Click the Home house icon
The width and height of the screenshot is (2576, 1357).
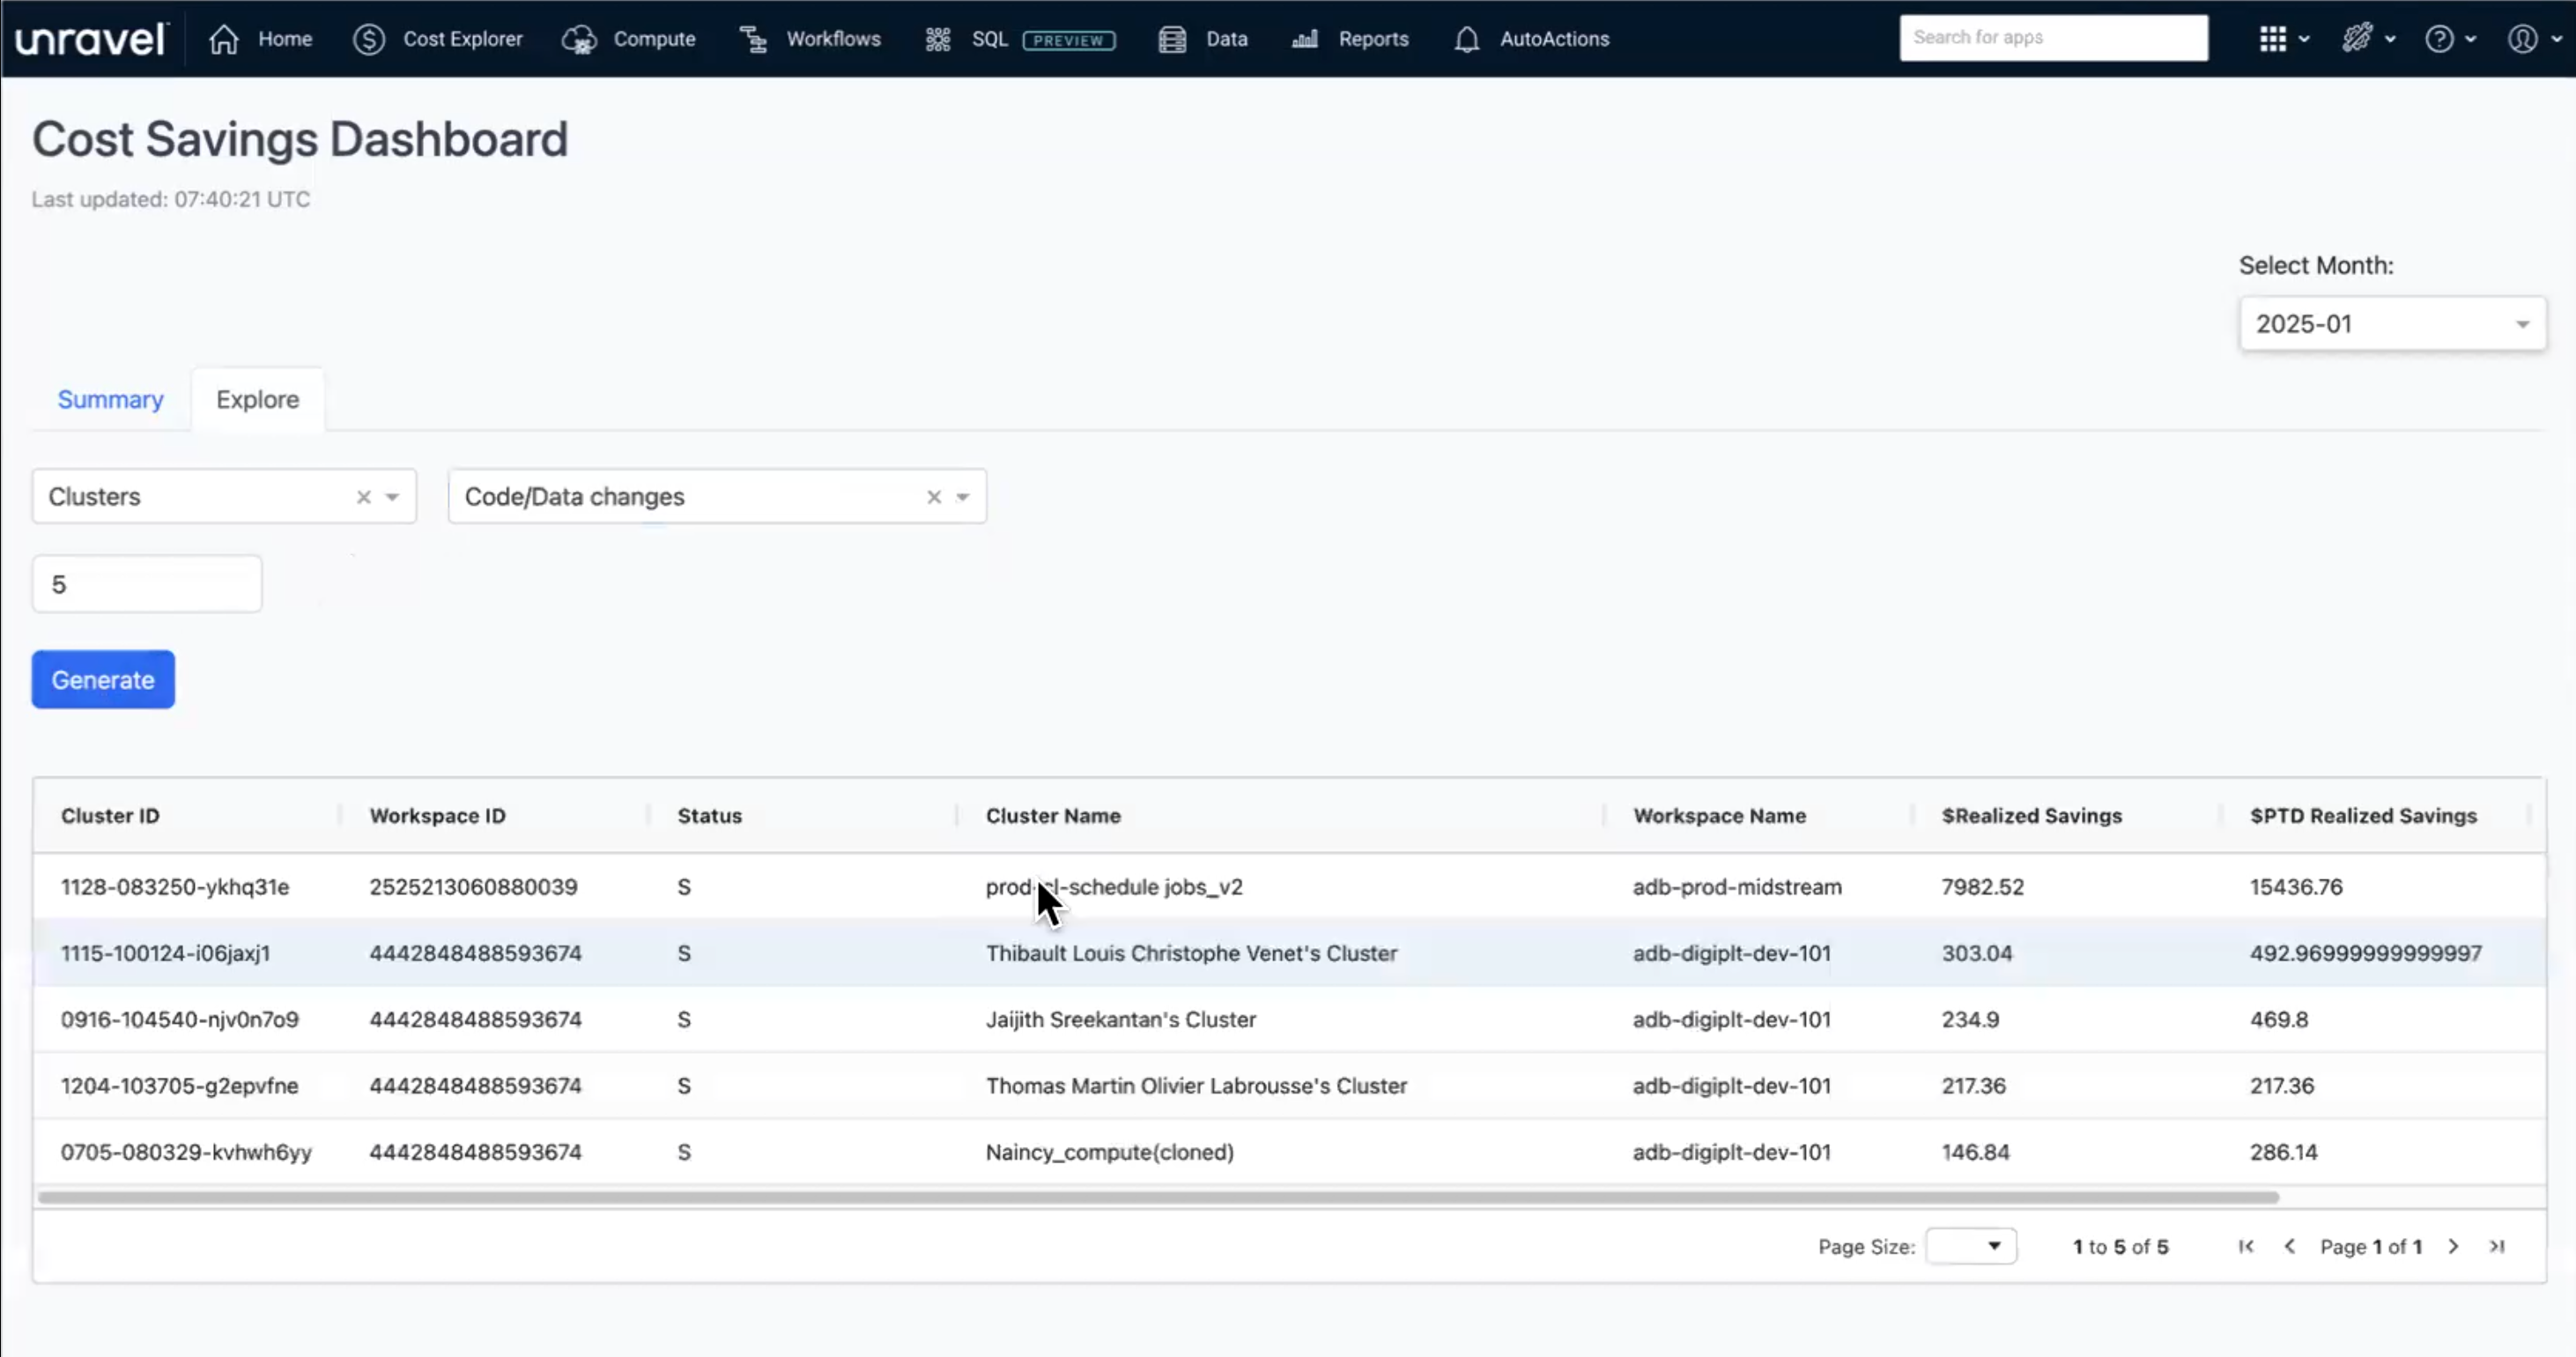(224, 39)
